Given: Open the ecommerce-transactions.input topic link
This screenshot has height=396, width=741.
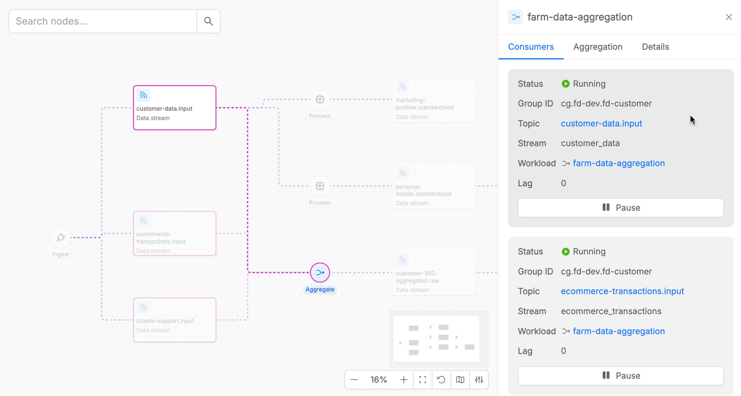Looking at the screenshot, I should pyautogui.click(x=622, y=291).
